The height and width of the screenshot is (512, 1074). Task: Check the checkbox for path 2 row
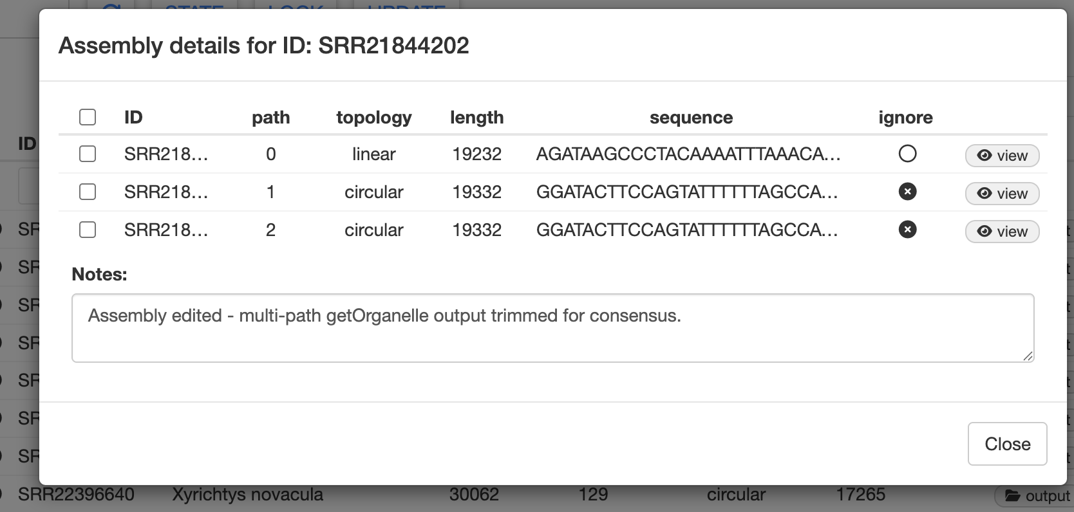coord(88,230)
